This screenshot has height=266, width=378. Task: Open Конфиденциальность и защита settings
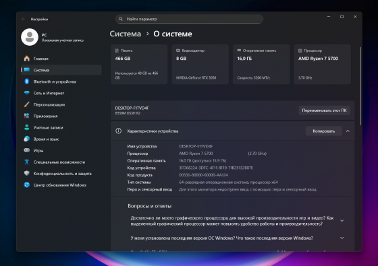click(61, 174)
